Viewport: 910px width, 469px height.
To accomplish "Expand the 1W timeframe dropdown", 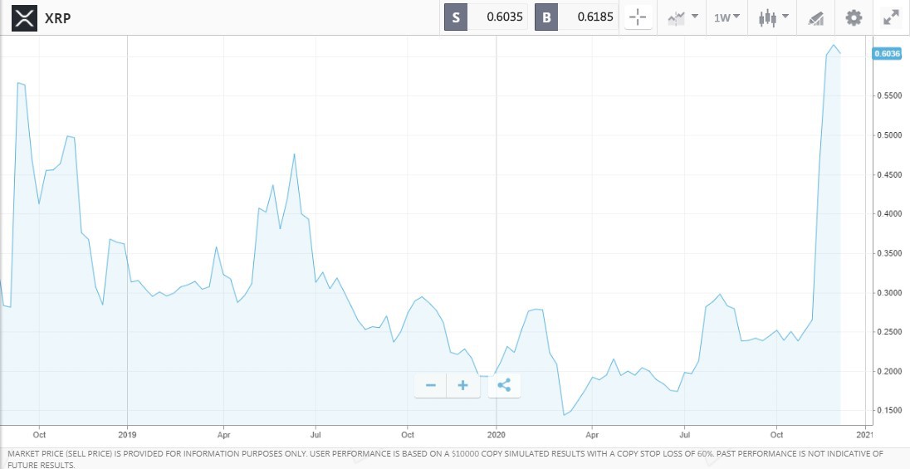I will pos(727,17).
